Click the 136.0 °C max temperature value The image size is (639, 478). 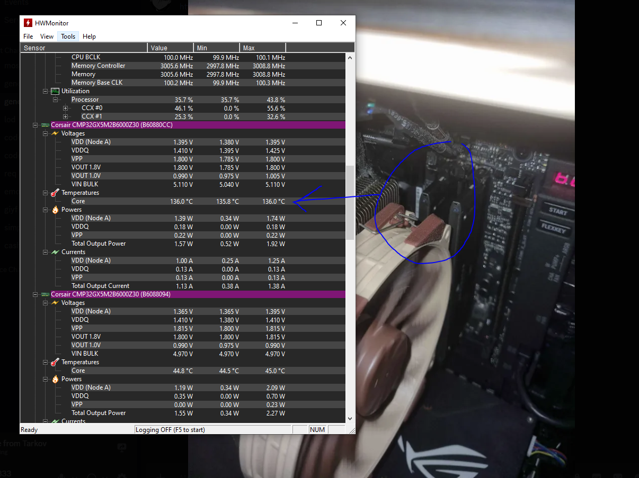coord(273,201)
